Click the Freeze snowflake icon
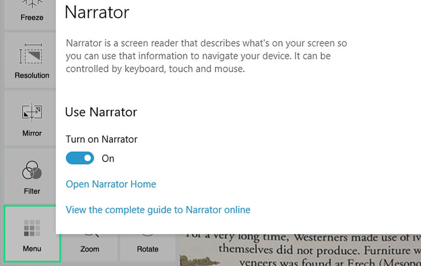The height and width of the screenshot is (266, 421). 32,4
